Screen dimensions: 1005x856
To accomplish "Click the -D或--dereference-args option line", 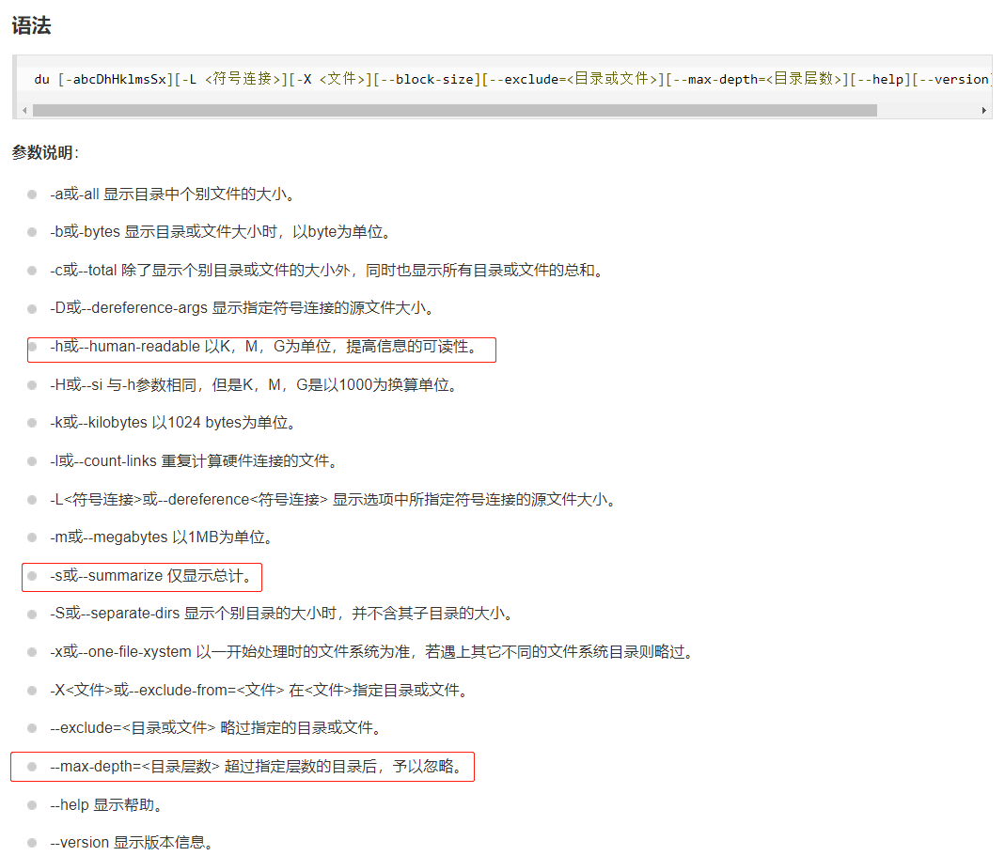I will [x=243, y=308].
